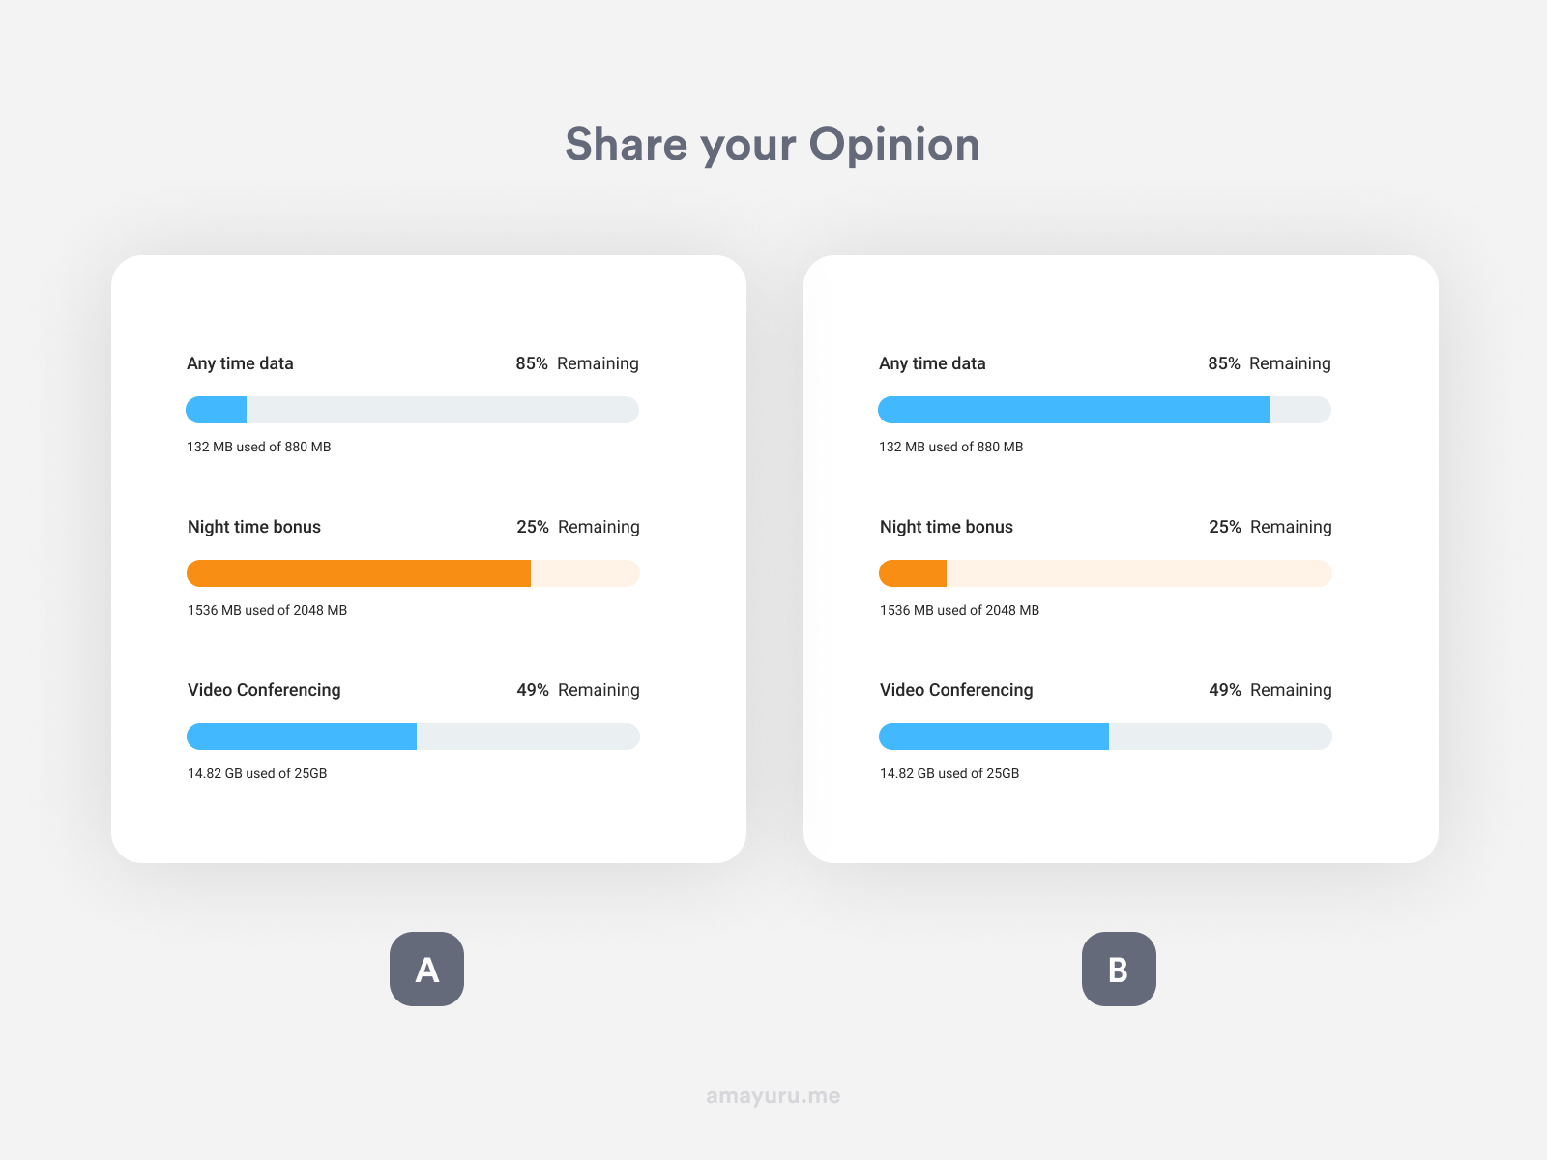Click the B option badge

1119,969
